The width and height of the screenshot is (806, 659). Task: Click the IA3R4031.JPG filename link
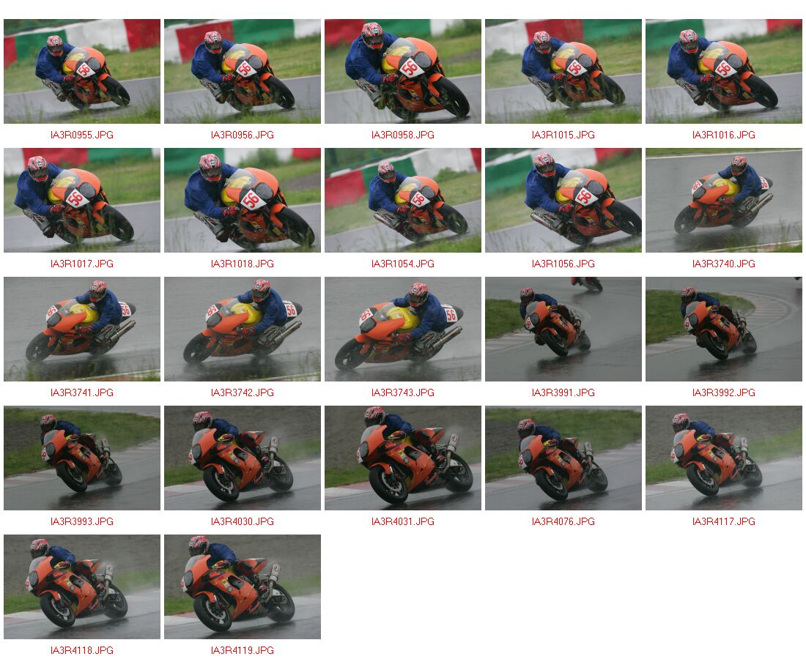(402, 522)
